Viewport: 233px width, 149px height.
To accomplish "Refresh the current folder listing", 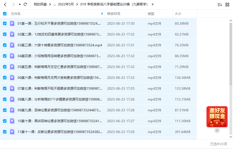I will (x=25, y=4).
